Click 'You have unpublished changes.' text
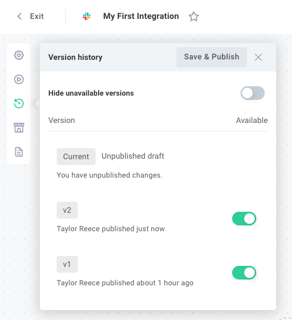Screen dimensions: 292x320 click(x=109, y=176)
